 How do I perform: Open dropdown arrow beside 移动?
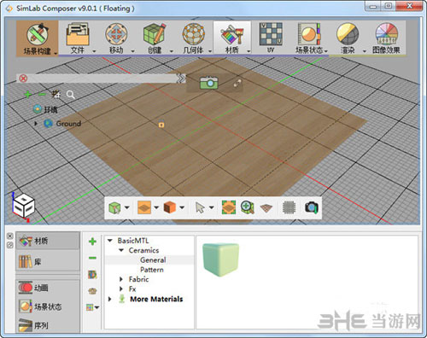coord(132,51)
